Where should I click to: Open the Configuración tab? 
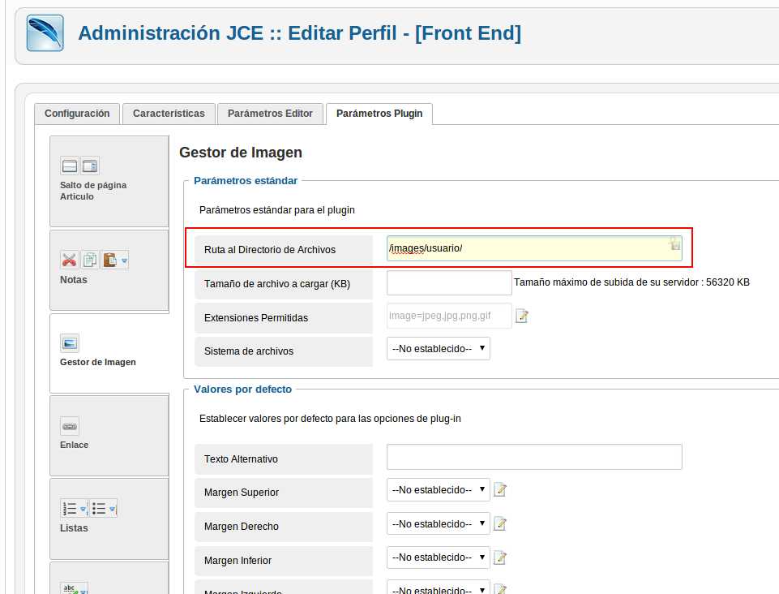[x=77, y=114]
